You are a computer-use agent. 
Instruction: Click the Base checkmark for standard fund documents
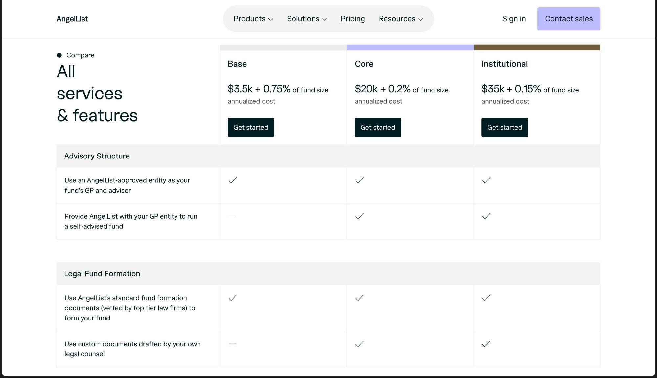coord(233,298)
